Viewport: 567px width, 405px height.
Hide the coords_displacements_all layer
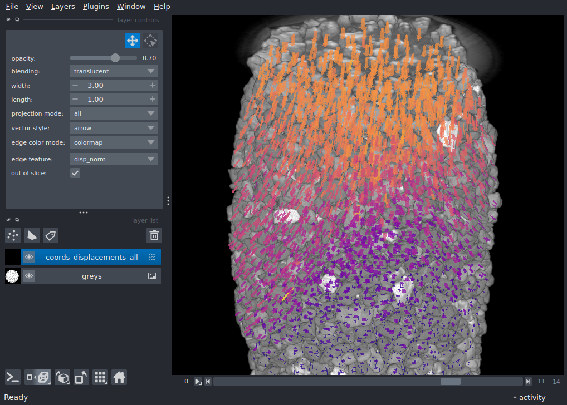tap(29, 257)
